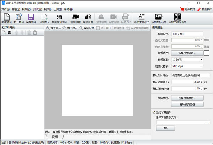Save project using 保存项目 floppy icon
The height and width of the screenshot is (145, 213).
coord(31,18)
